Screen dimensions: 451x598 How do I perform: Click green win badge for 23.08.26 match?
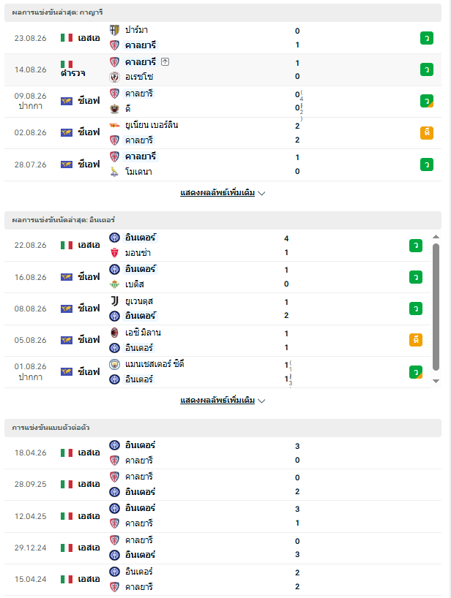(427, 38)
